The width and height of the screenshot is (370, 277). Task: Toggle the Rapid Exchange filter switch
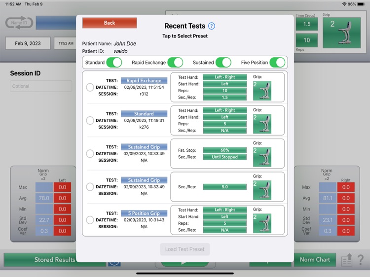click(x=175, y=63)
